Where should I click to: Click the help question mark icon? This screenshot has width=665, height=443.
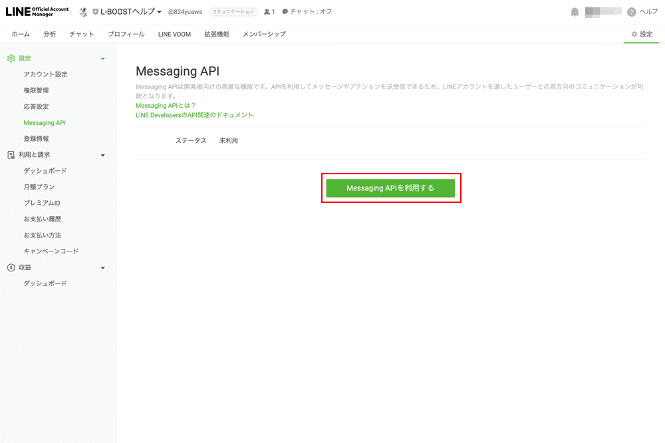631,12
